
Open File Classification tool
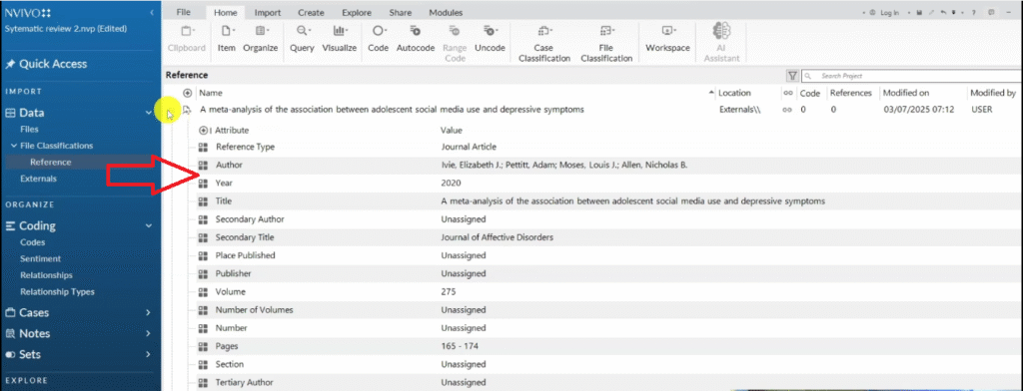(606, 44)
